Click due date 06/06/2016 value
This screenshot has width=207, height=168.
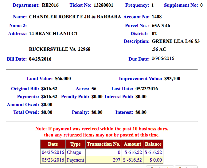[163, 58]
